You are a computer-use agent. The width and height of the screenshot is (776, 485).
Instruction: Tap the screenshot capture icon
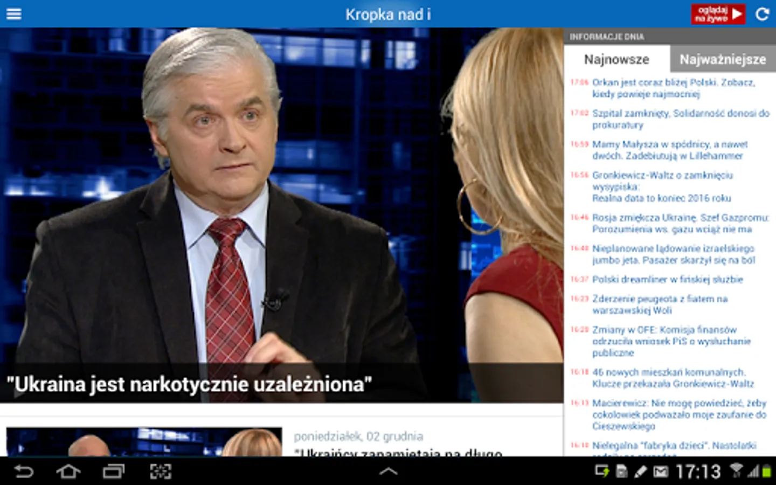click(160, 472)
